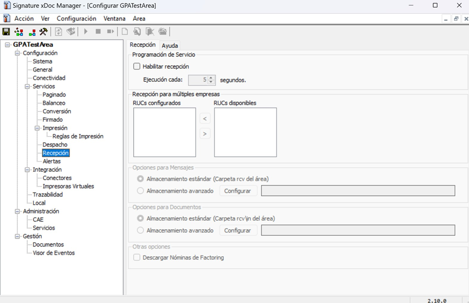Click the greyed refresh document icon
469x303 pixels.
click(59, 31)
